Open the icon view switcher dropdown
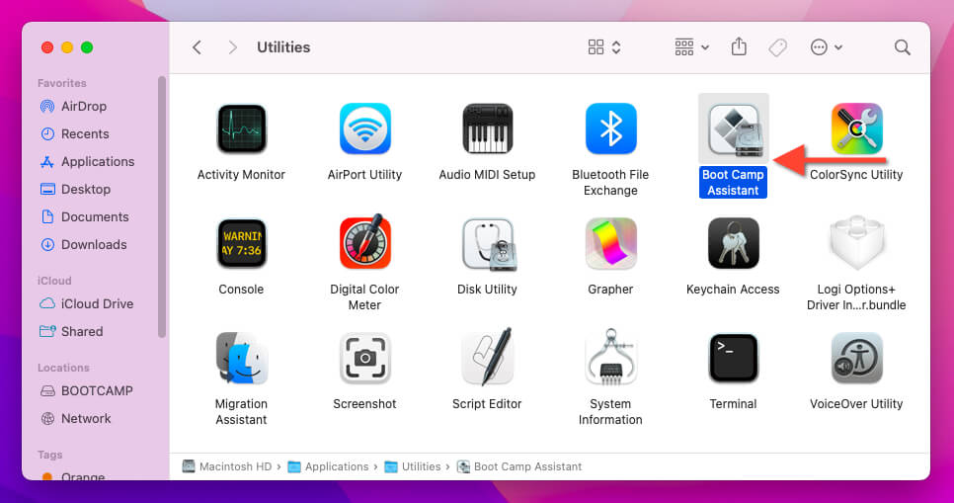The width and height of the screenshot is (954, 503). (x=604, y=47)
